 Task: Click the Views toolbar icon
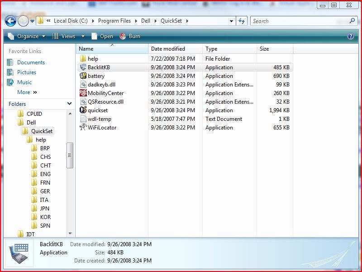pyautogui.click(x=55, y=36)
